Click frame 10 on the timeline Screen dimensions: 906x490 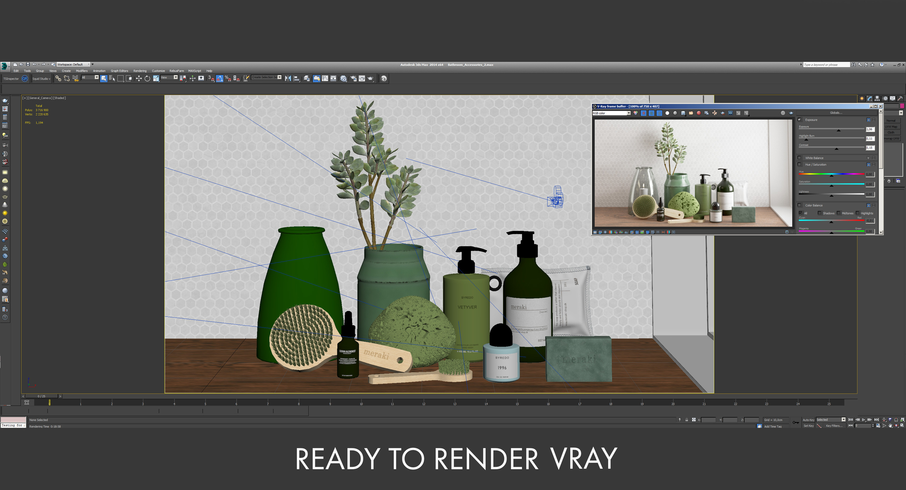click(361, 404)
